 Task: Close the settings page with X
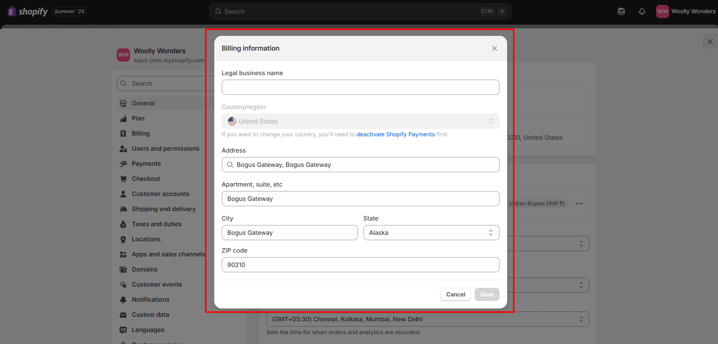click(710, 42)
